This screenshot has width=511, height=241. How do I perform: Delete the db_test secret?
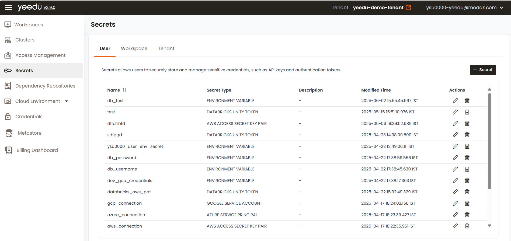[x=467, y=100]
